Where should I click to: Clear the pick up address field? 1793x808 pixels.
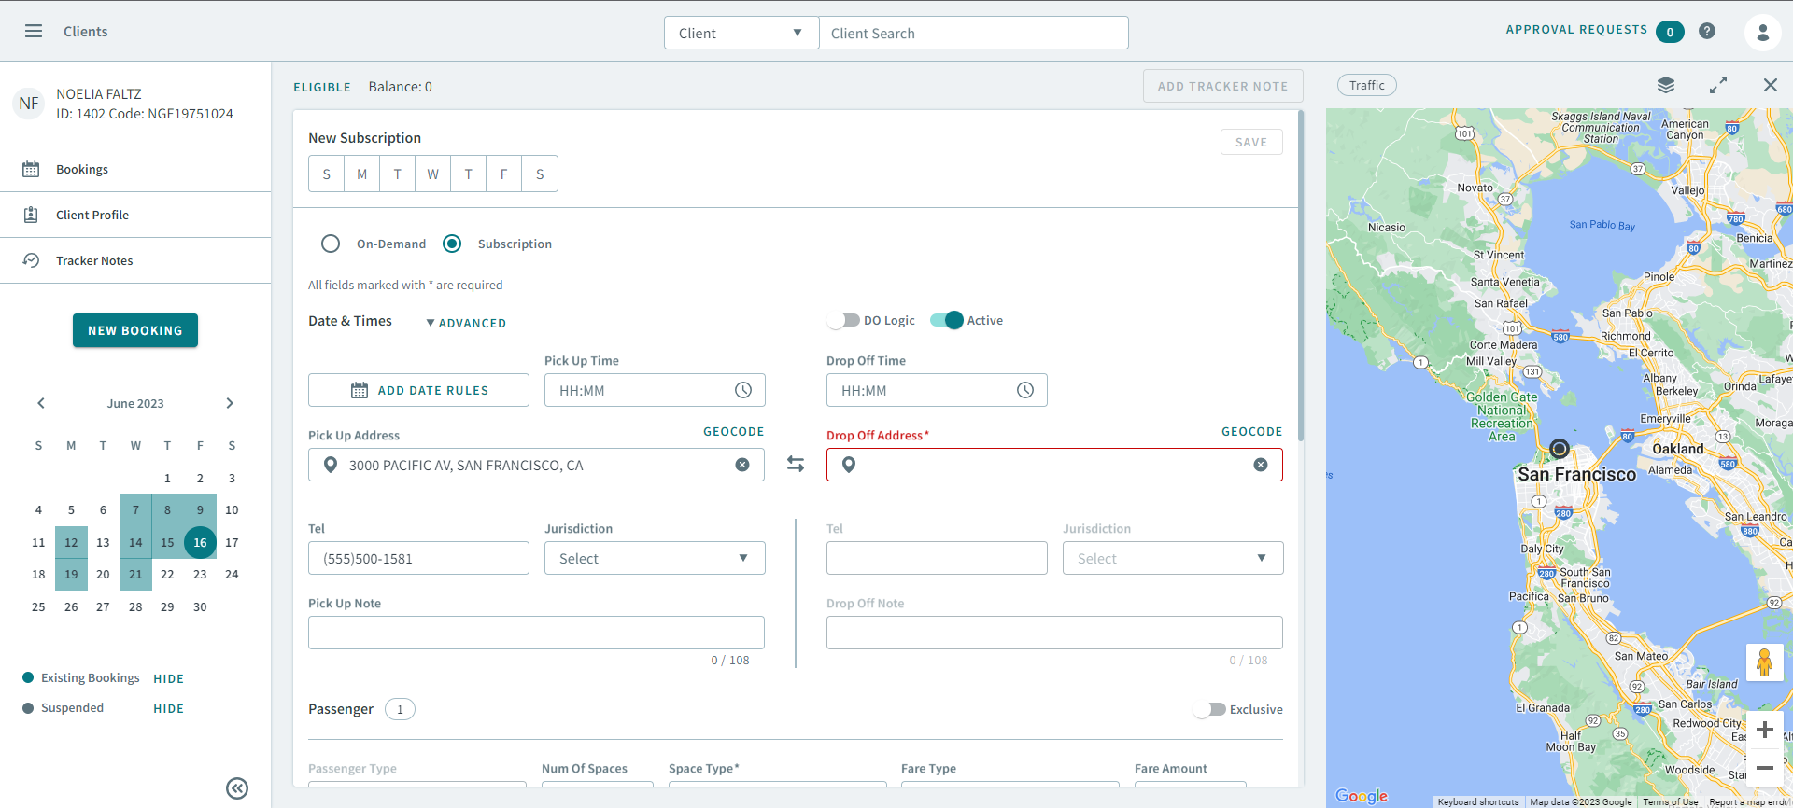tap(742, 465)
